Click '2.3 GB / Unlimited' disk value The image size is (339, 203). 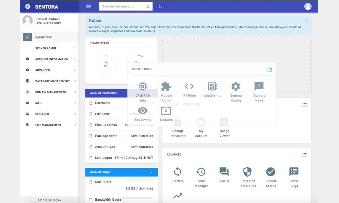(139, 188)
